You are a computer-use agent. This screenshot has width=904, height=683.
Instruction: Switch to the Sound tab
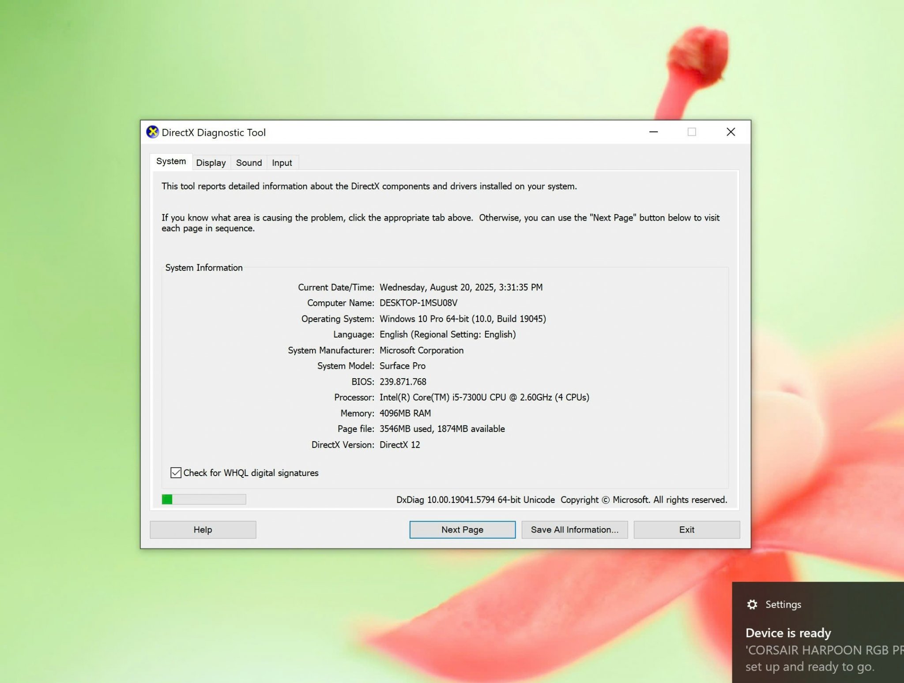tap(249, 163)
